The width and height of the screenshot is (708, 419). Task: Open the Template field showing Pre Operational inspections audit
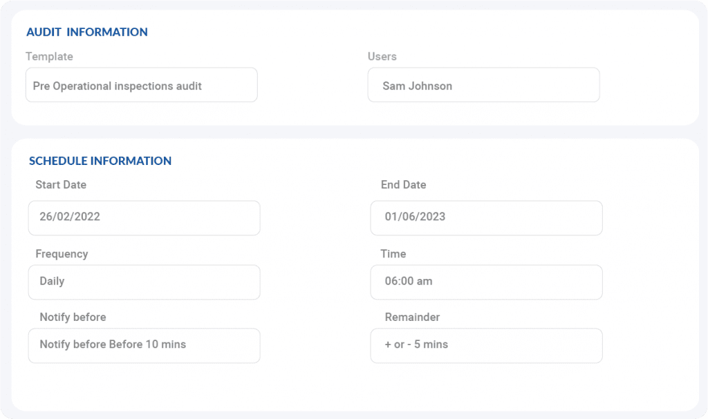[x=141, y=86]
